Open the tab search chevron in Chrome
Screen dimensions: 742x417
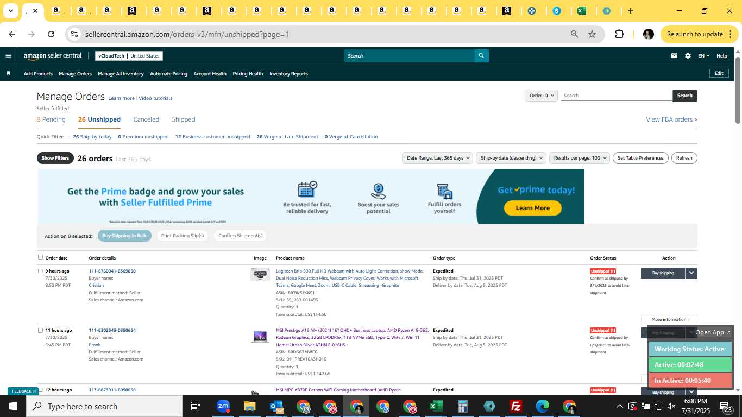pyautogui.click(x=10, y=11)
